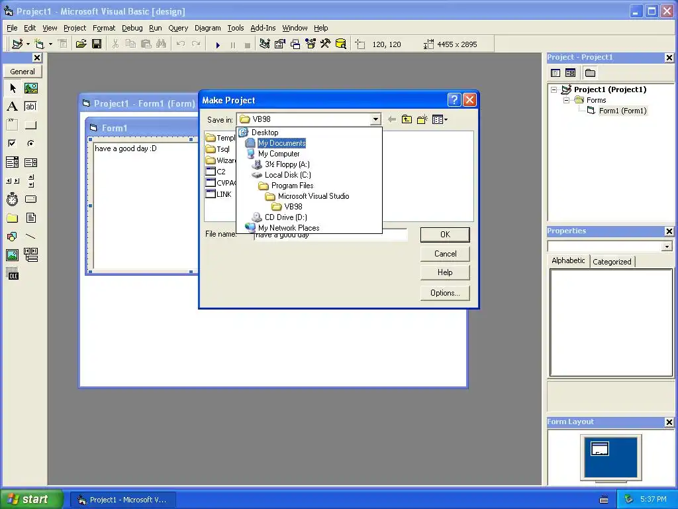Viewport: 678px width, 509px height.
Task: Click View Object icon in Project panel
Action: click(570, 73)
